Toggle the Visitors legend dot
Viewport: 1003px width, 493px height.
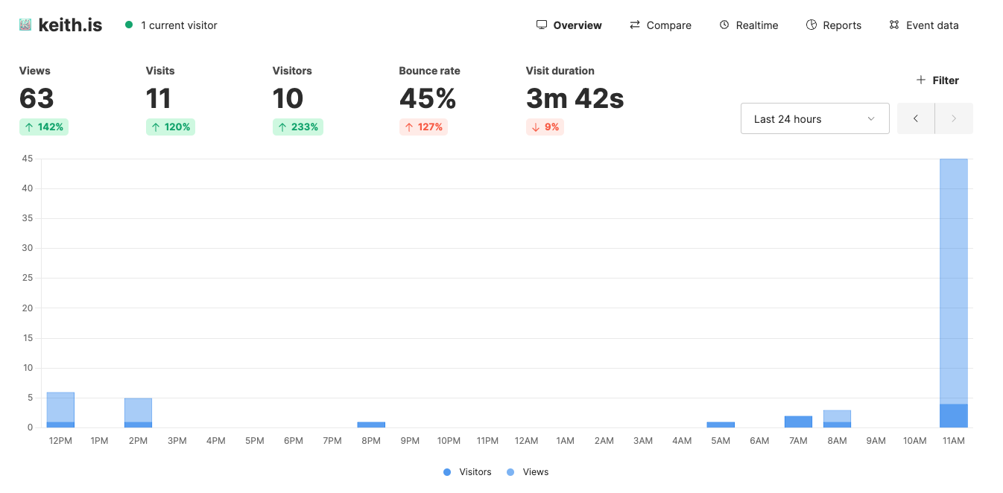click(x=447, y=471)
